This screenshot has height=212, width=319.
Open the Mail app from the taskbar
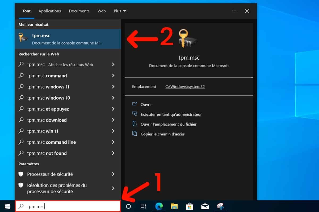point(205,206)
